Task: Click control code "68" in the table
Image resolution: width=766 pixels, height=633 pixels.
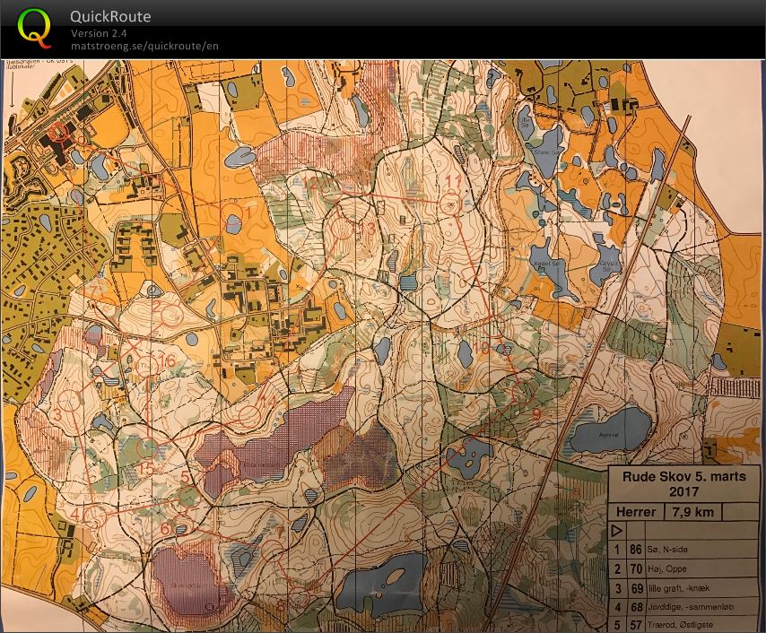Action: 637,607
